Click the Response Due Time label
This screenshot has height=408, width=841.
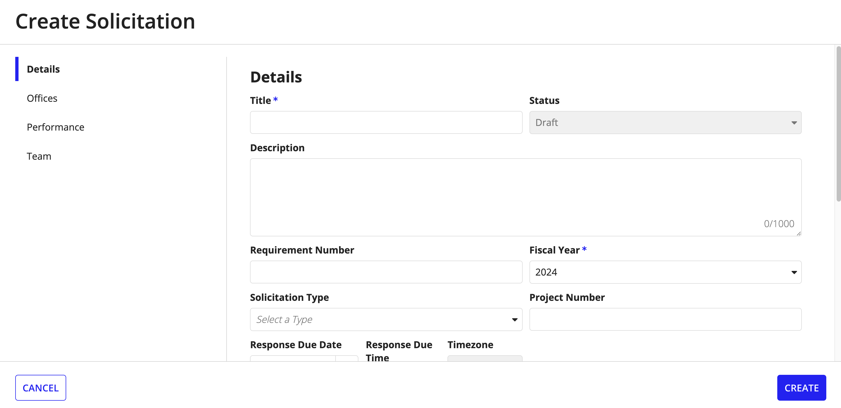[399, 351]
